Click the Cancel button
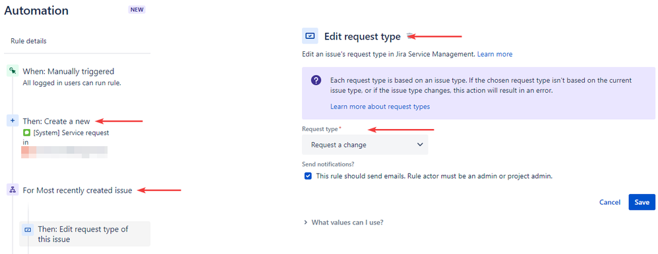Image resolution: width=658 pixels, height=254 pixels. tap(610, 202)
